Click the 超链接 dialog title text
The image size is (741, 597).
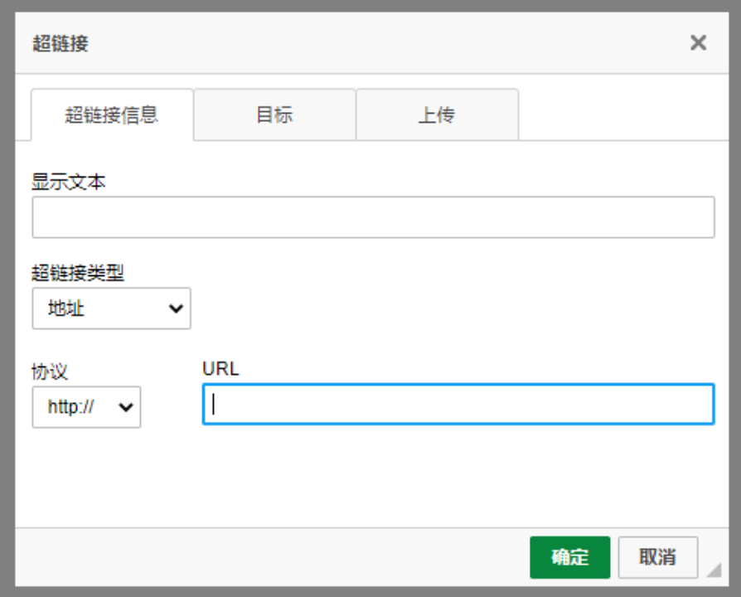coord(61,44)
